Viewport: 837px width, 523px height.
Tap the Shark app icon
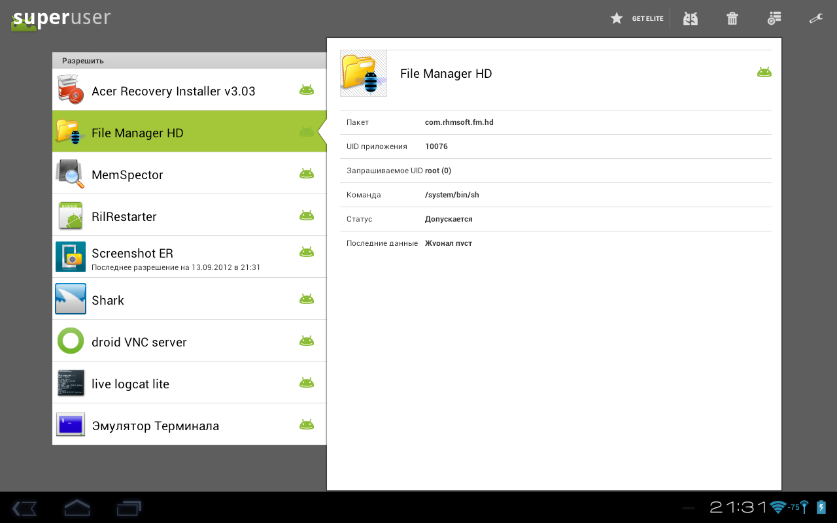(x=71, y=299)
